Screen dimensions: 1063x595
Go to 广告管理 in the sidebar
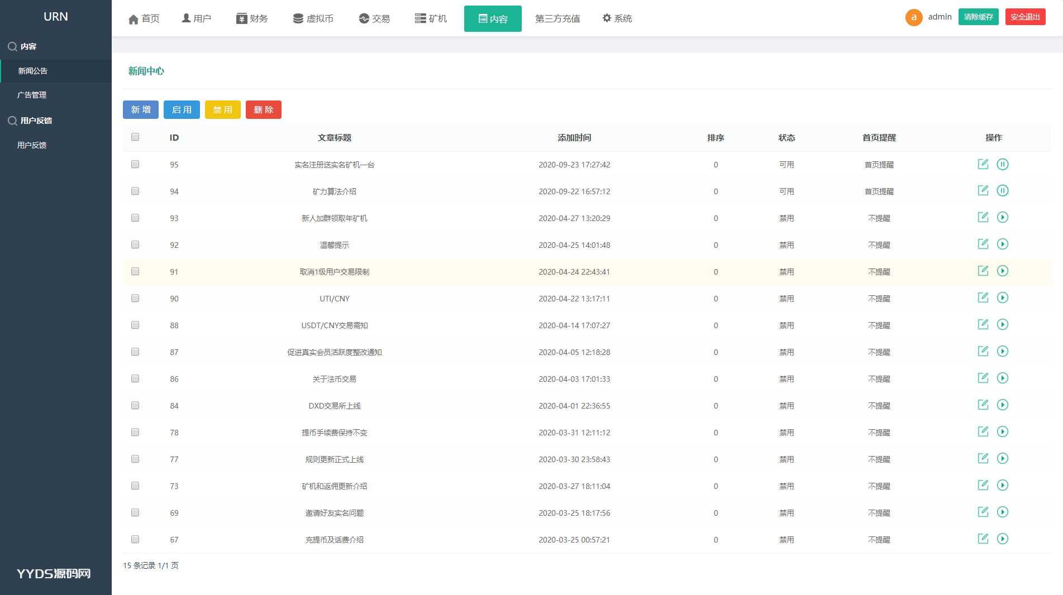[x=32, y=95]
